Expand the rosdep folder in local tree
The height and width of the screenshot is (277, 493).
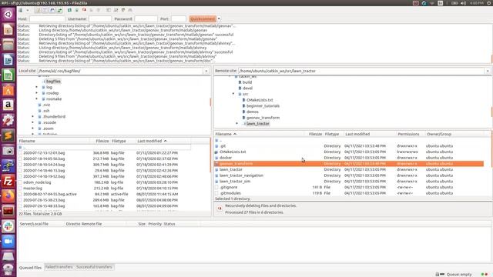click(36, 93)
